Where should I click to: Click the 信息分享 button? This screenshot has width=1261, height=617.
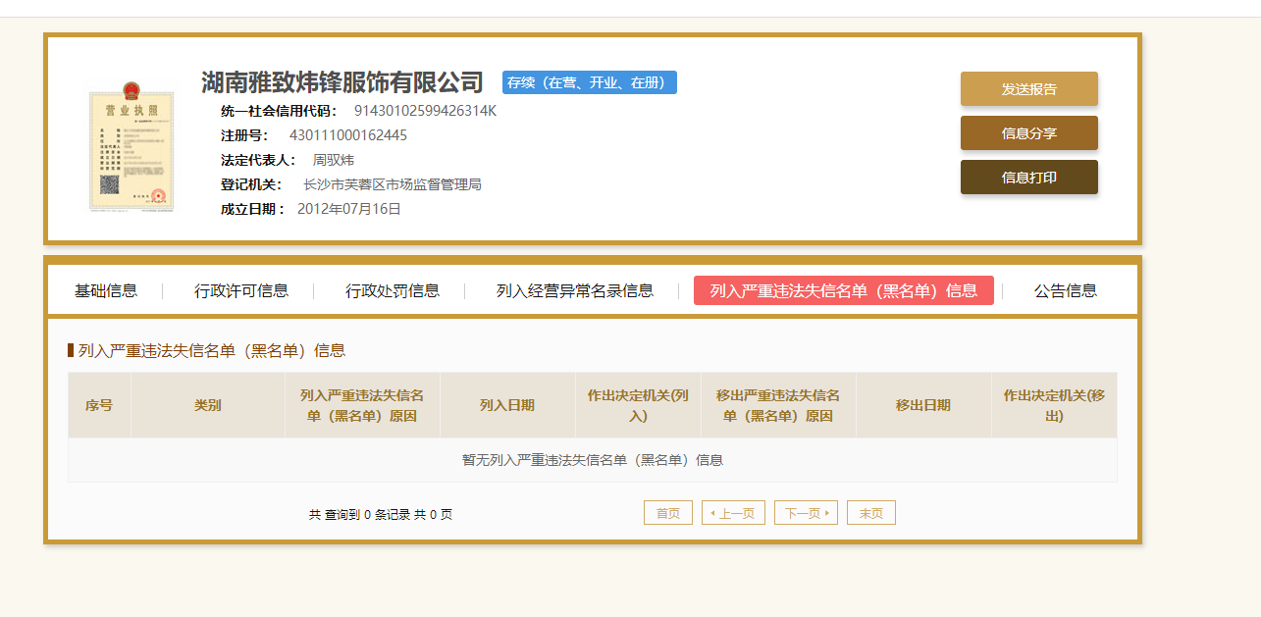[x=1028, y=133]
